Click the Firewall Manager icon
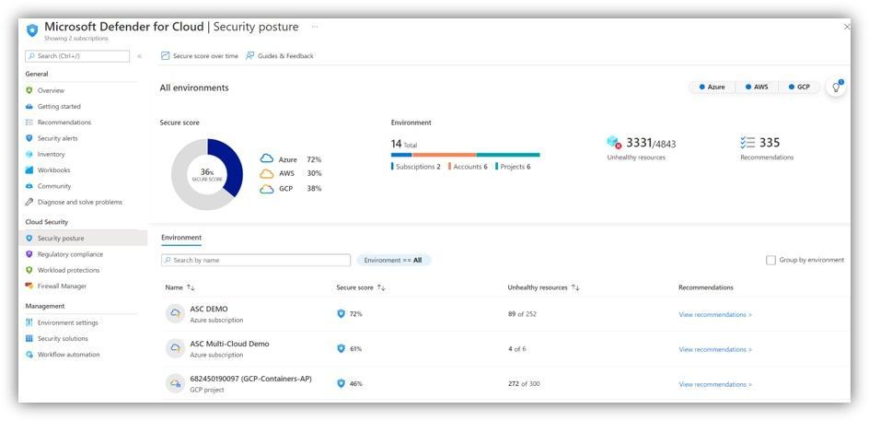 [29, 287]
